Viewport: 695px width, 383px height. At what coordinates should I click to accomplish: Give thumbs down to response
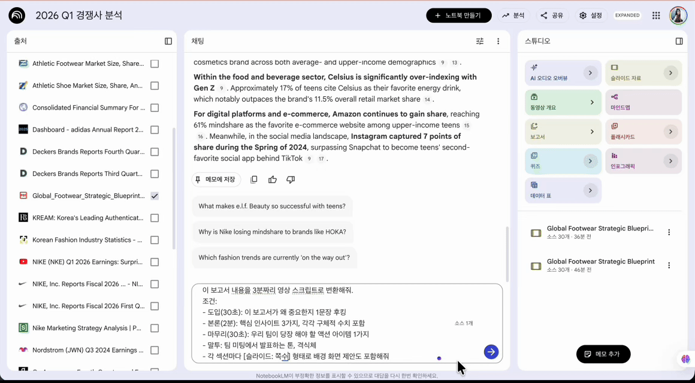291,180
